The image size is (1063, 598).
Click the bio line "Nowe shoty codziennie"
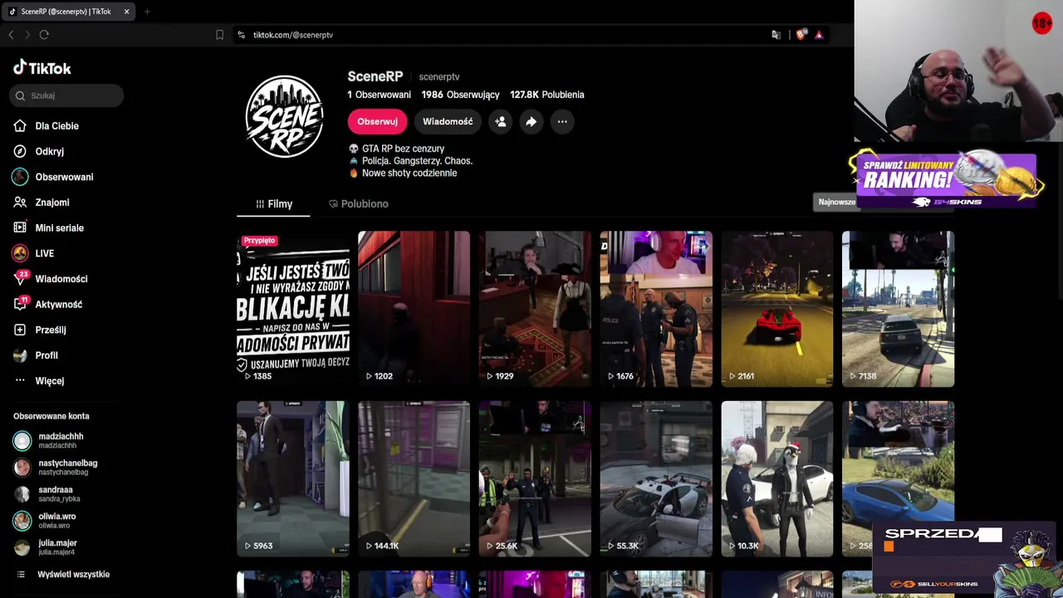409,173
